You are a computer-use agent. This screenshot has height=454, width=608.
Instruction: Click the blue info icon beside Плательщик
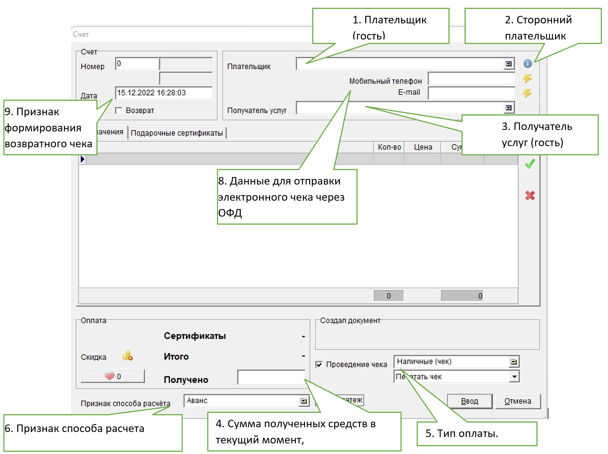click(x=527, y=64)
